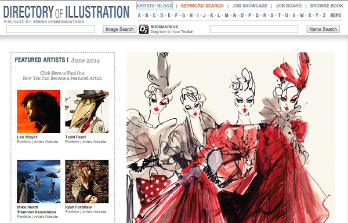Browse artists under letter A

(x=139, y=15)
